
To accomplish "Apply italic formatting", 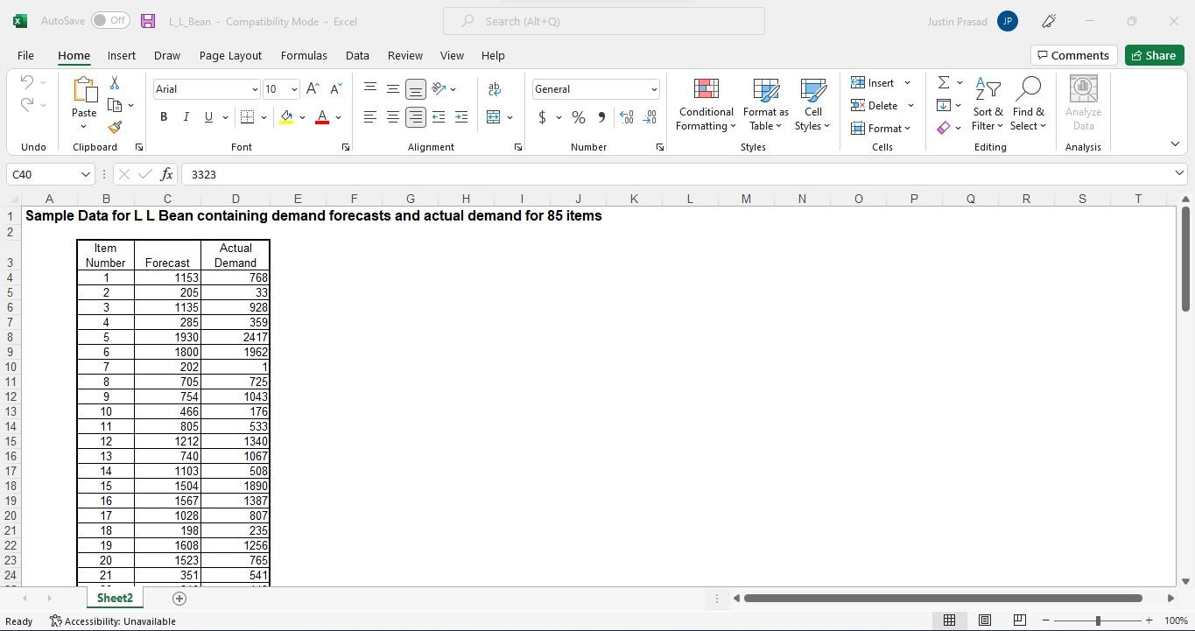I will click(186, 116).
